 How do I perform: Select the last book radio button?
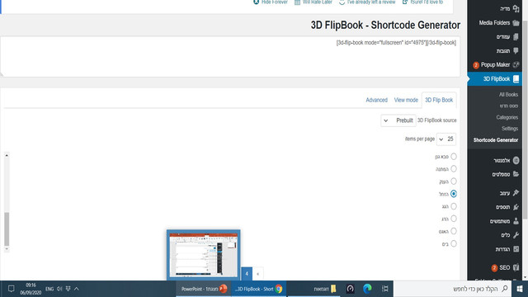[454, 243]
